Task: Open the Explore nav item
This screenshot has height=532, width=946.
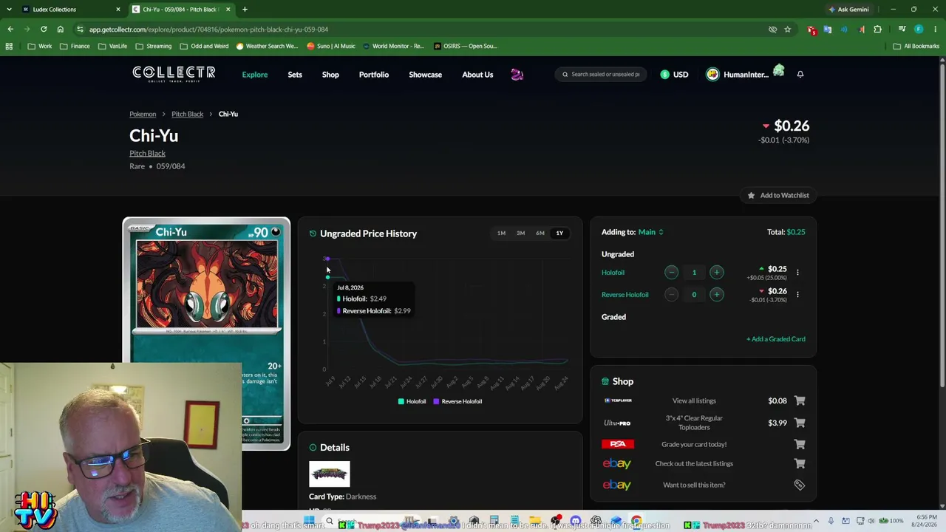Action: tap(255, 75)
